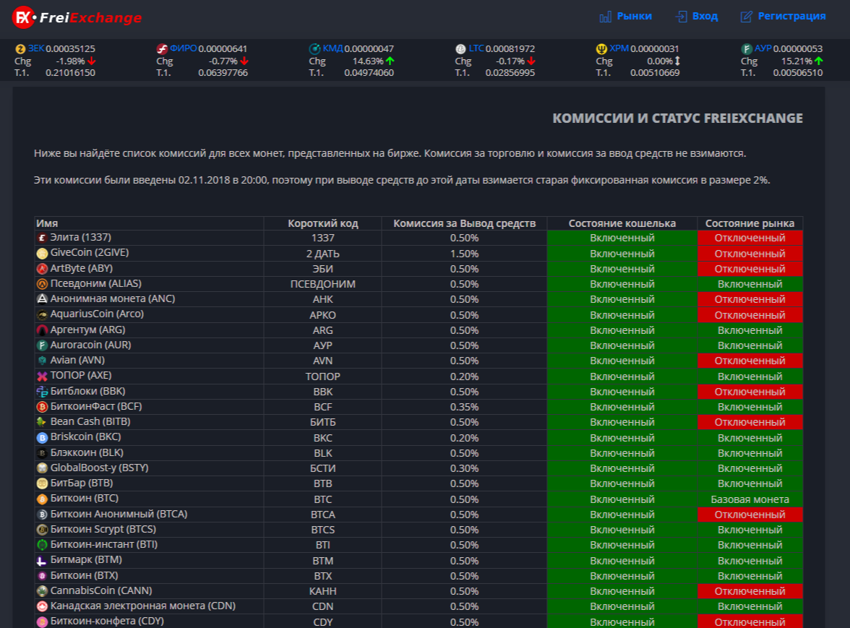Click the Комиссия за Вывод средств header

point(465,223)
